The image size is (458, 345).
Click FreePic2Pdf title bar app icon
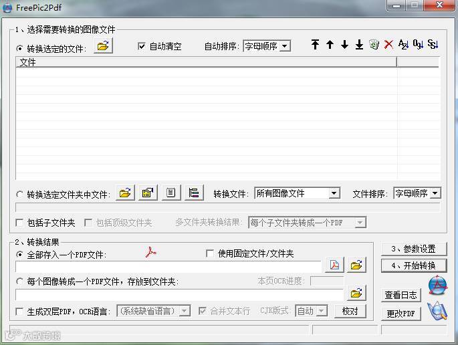click(7, 7)
